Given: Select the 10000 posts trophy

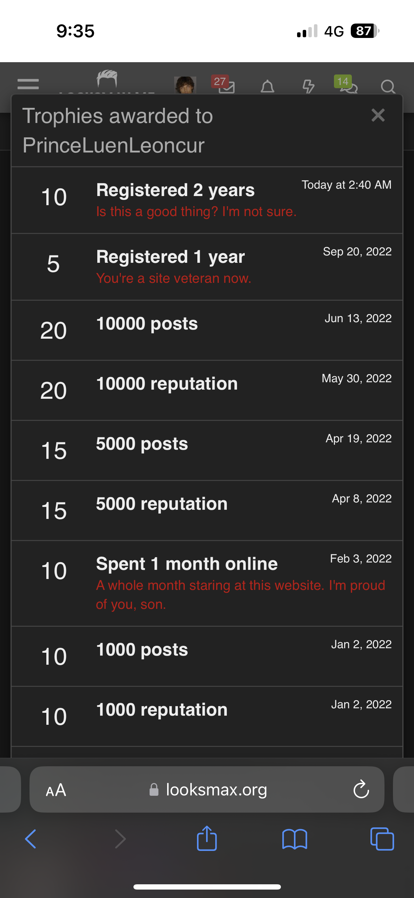Looking at the screenshot, I should coord(207,330).
